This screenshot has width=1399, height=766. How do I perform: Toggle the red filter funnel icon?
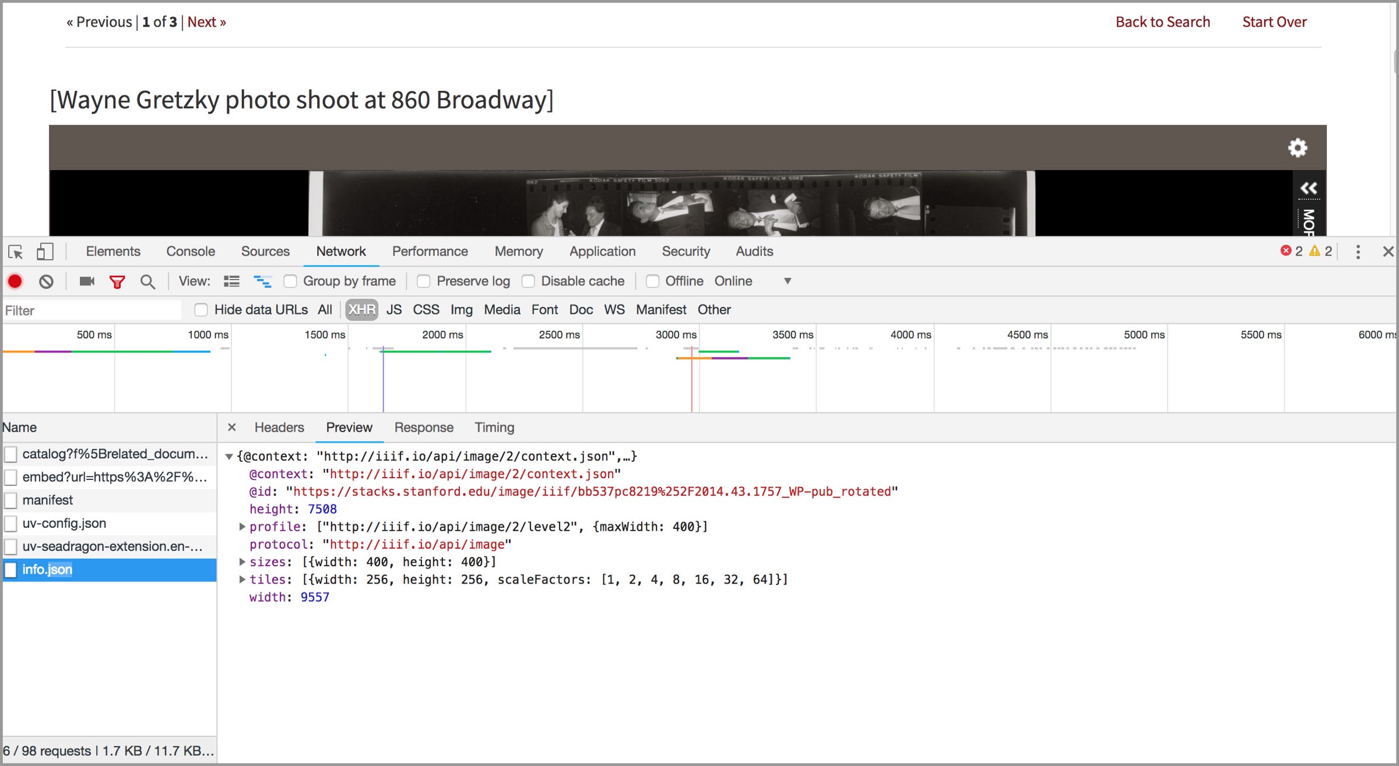pyautogui.click(x=117, y=282)
